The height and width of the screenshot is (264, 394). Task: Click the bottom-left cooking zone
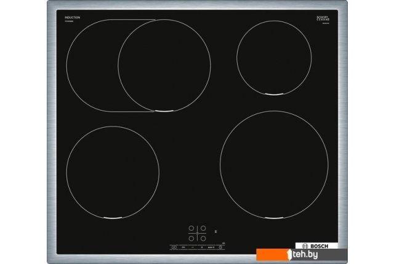[112, 173]
